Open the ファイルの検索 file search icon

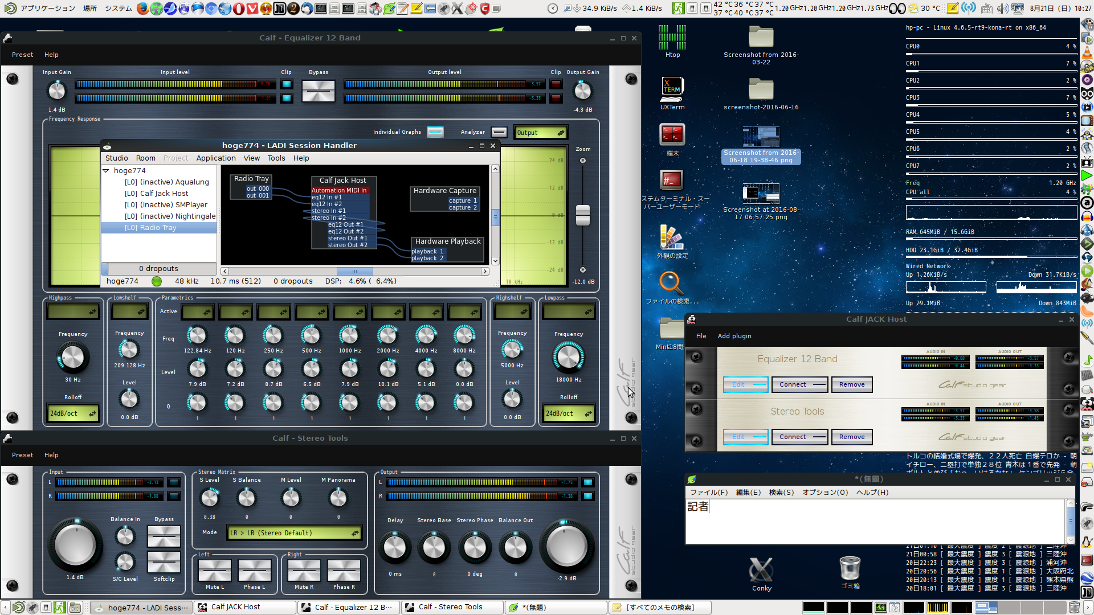click(672, 288)
